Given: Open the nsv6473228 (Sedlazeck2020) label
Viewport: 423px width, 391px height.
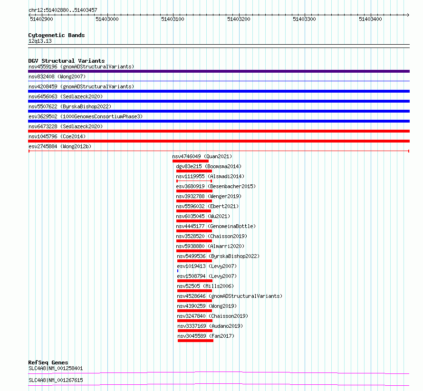Looking at the screenshot, I should point(66,126).
